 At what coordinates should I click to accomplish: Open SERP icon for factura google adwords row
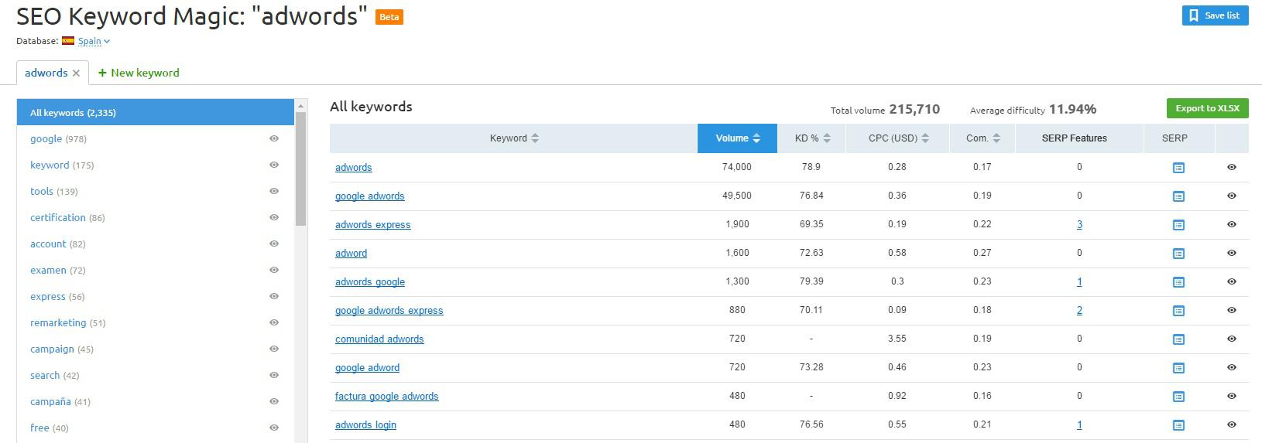1178,397
